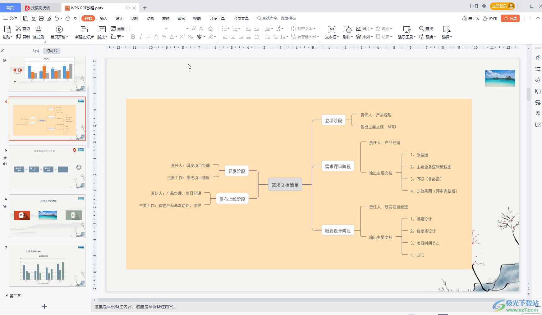Click the Copy tool
The image size is (542, 315).
click(23, 37)
